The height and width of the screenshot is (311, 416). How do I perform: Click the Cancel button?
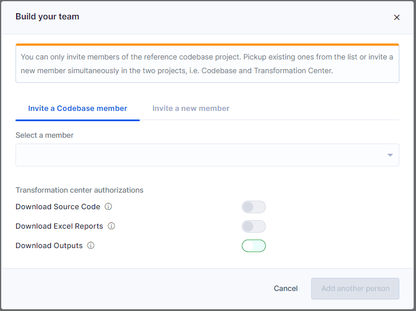(x=285, y=289)
